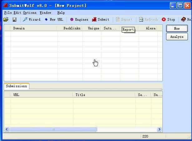Image resolution: width=192 pixels, height=141 pixels.
Task: Switch to the Submissions tab
Action: coord(17,86)
